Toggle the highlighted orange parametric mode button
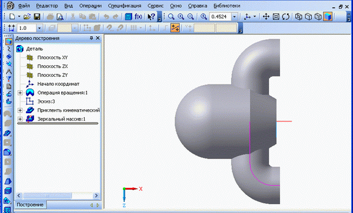 pyautogui.click(x=175, y=28)
